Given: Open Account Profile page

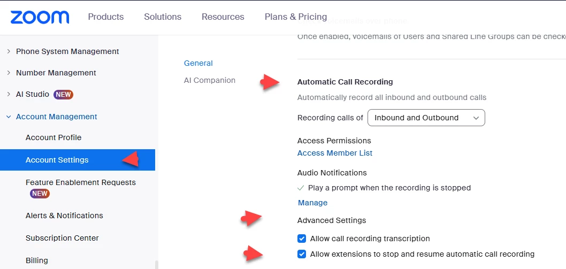Looking at the screenshot, I should [x=53, y=137].
